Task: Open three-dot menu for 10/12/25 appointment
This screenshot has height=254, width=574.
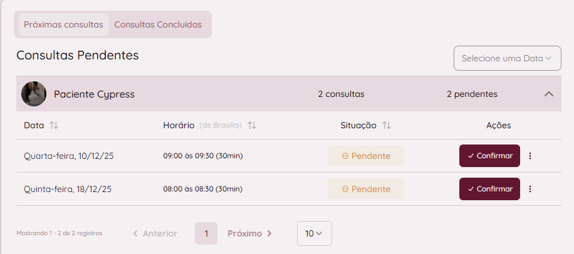Action: [530, 156]
